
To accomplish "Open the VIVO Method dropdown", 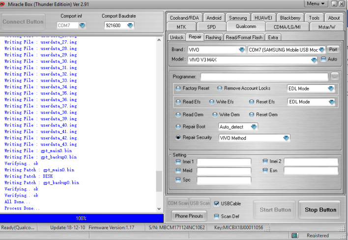I will tap(286, 138).
